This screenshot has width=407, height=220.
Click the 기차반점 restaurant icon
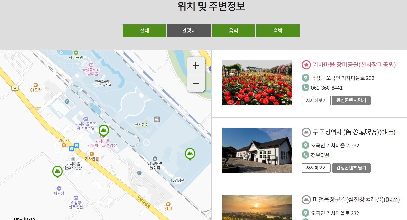point(92,154)
